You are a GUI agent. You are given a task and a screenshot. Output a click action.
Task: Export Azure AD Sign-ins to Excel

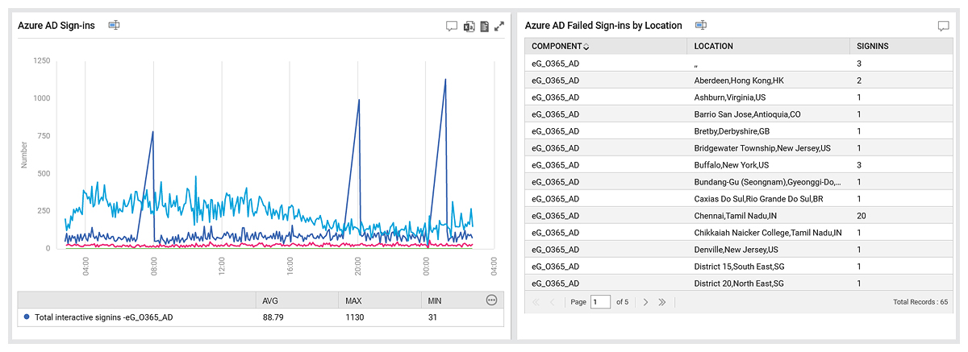click(469, 26)
